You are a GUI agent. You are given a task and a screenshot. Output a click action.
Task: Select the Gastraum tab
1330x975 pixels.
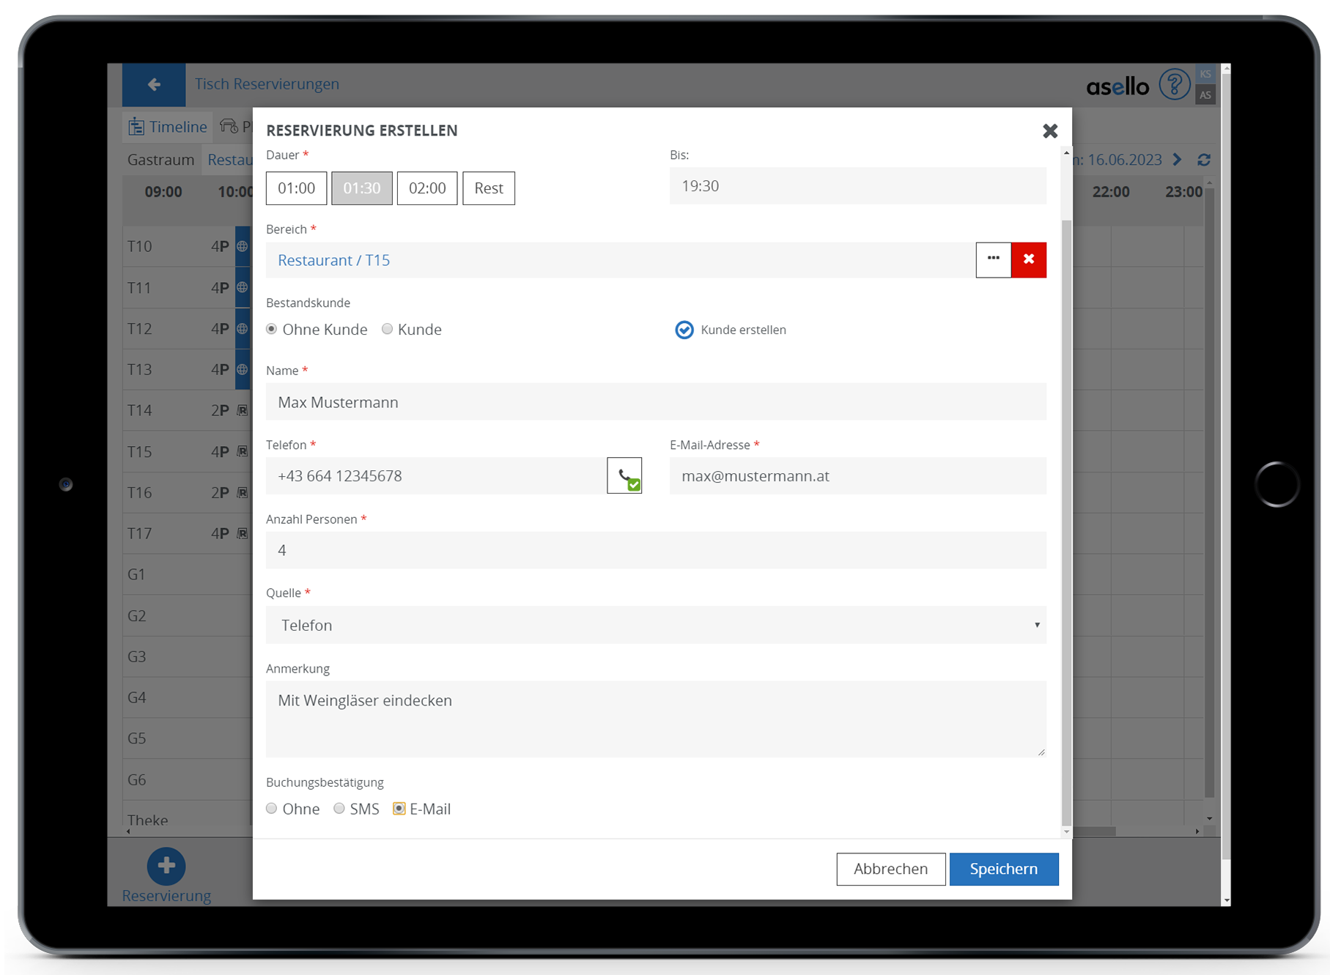[x=160, y=160]
